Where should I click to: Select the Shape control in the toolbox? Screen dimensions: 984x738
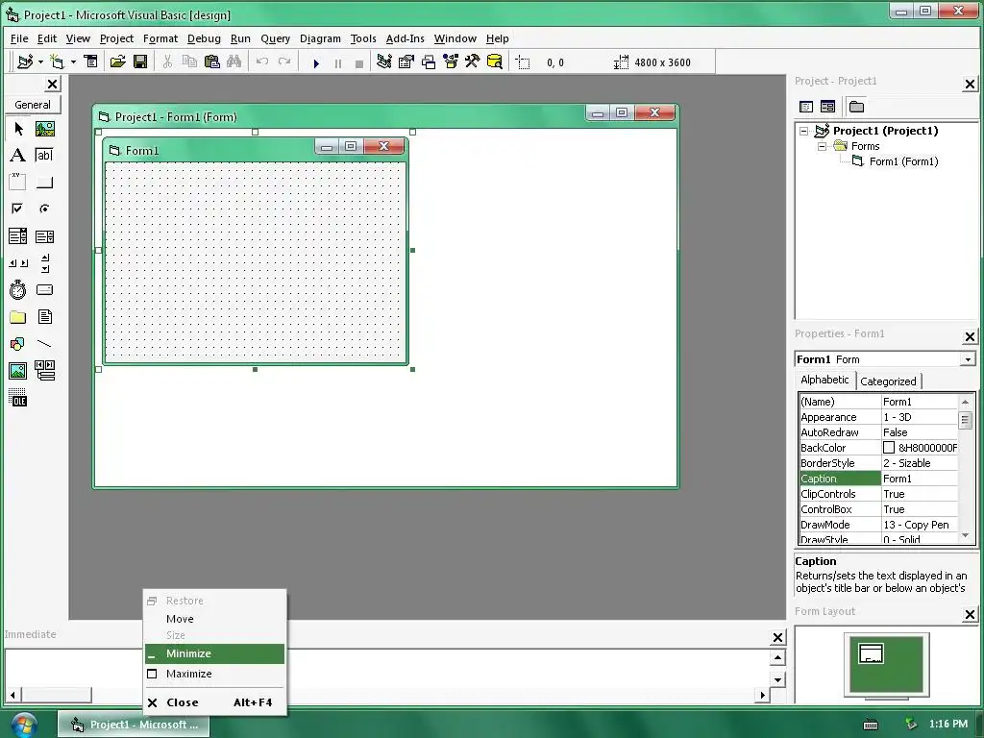[18, 344]
